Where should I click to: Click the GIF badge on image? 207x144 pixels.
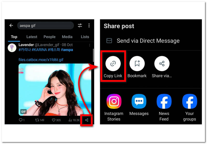coord(23,112)
